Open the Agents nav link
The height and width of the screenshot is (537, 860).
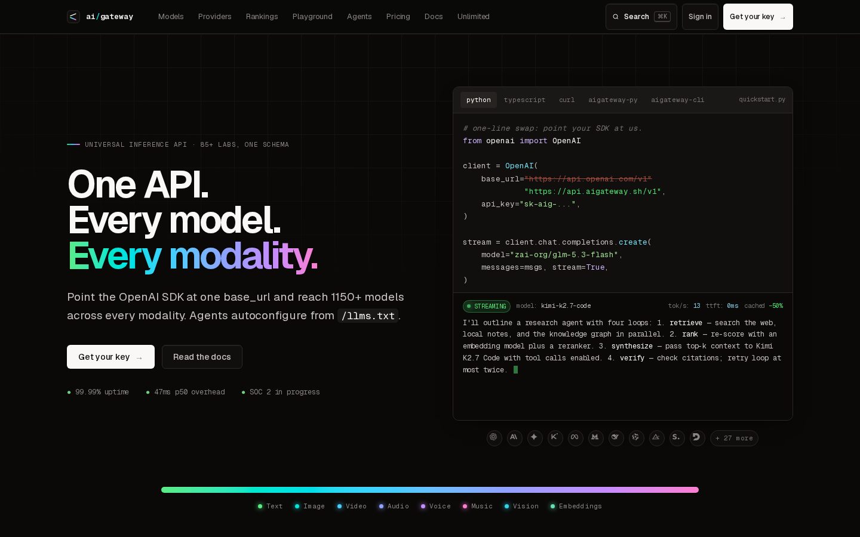coord(359,17)
